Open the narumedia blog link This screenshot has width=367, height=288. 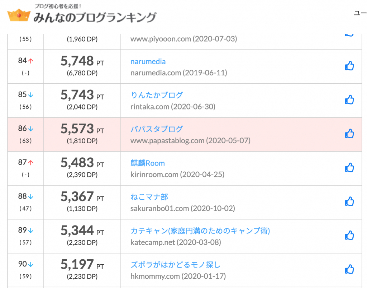pyautogui.click(x=148, y=61)
